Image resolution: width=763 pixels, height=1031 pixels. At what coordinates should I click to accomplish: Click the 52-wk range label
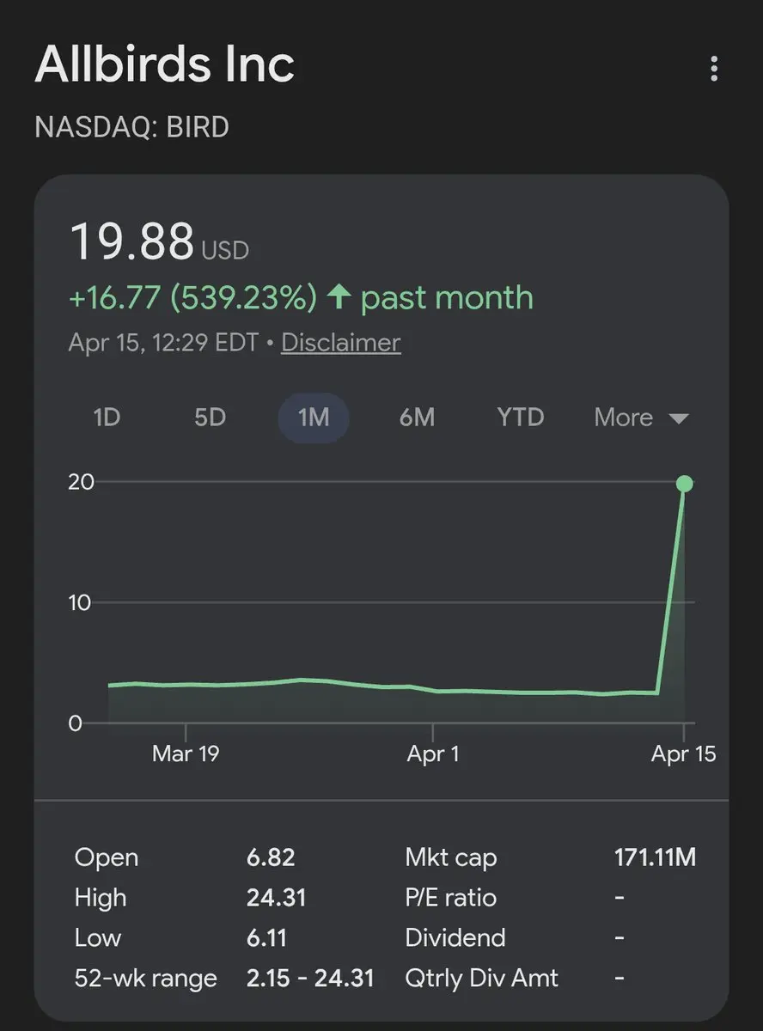tap(145, 978)
